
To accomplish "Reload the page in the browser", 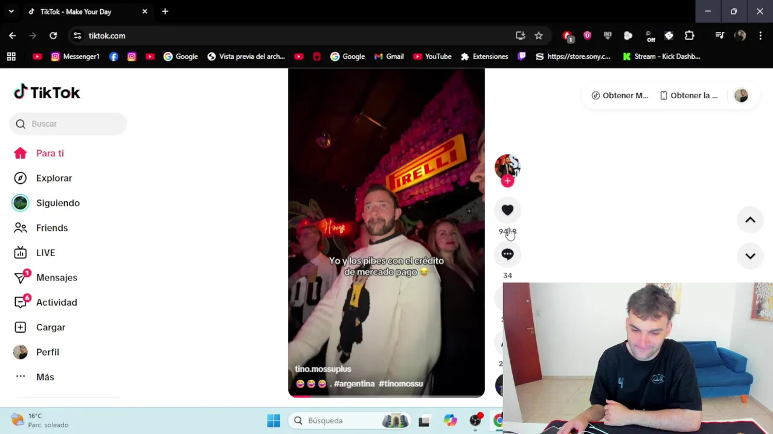I will click(53, 36).
